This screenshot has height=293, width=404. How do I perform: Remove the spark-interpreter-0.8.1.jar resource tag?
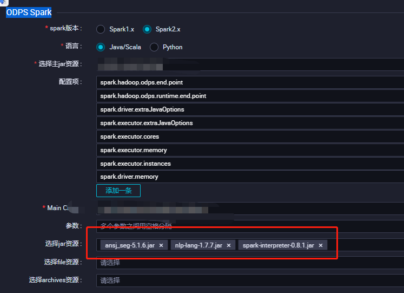[x=321, y=245]
